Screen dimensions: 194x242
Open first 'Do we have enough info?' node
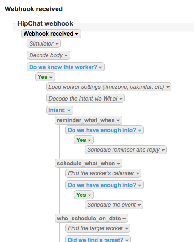click(105, 130)
